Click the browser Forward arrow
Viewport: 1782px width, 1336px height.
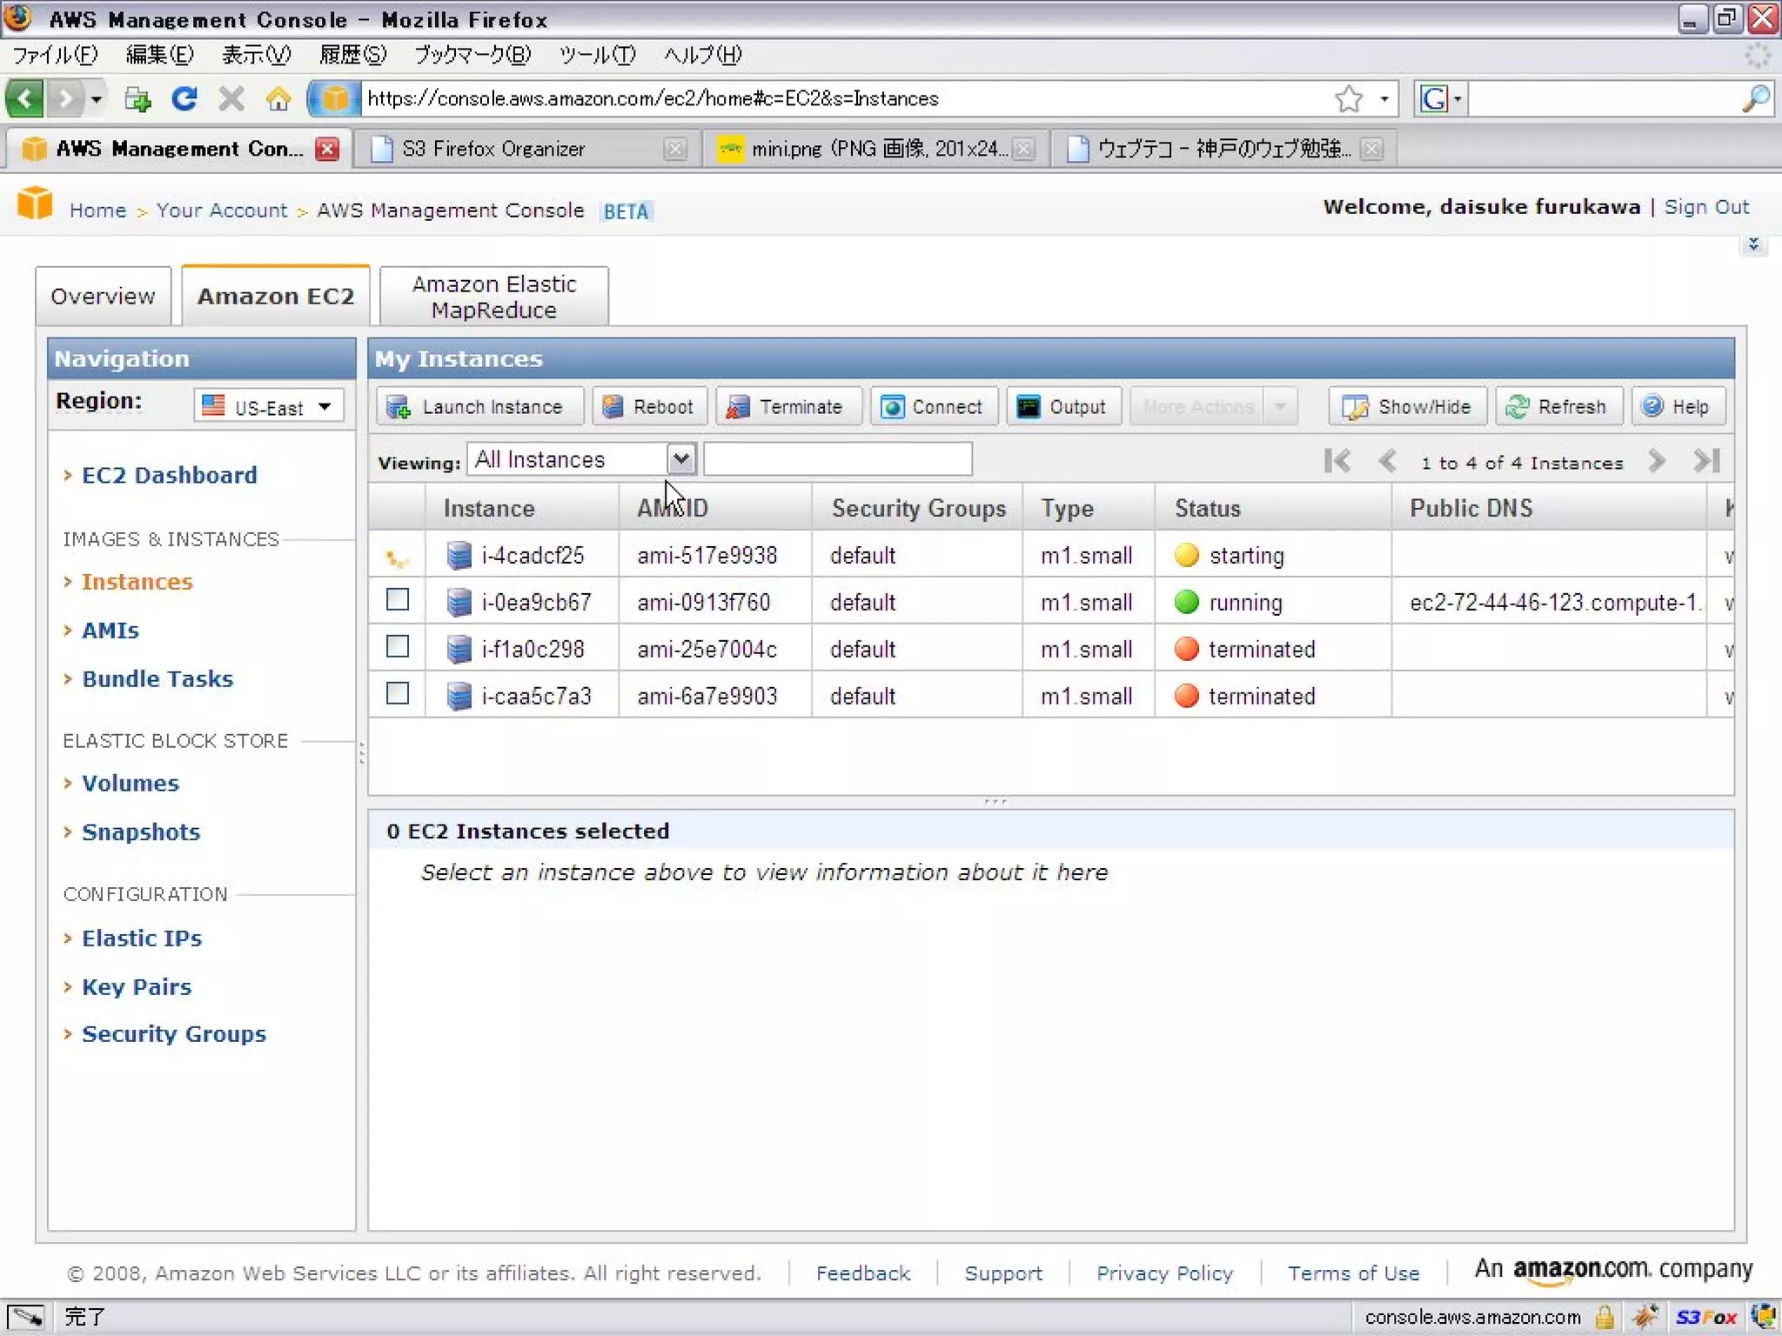coord(64,98)
